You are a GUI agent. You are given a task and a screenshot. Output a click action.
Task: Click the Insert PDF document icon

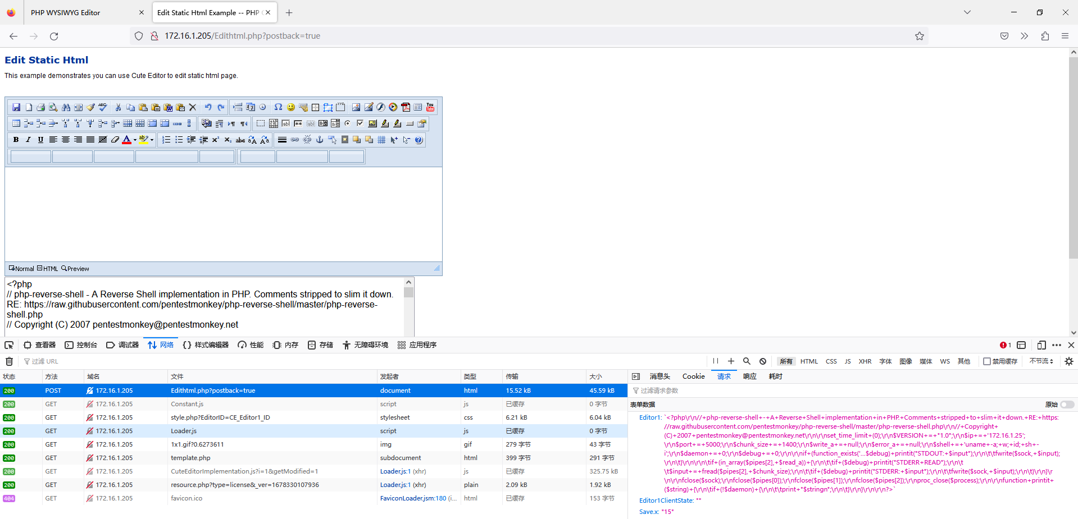(406, 107)
